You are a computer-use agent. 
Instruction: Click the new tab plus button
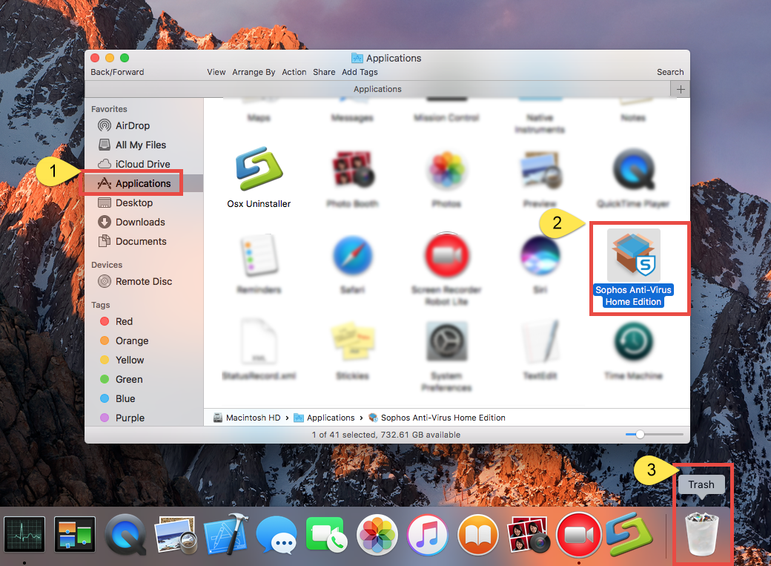pos(680,89)
